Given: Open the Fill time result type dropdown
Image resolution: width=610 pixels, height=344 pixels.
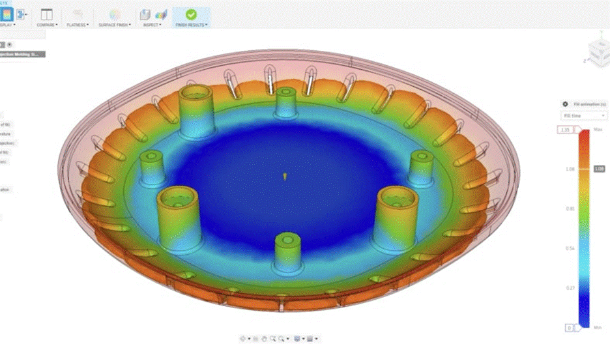Looking at the screenshot, I should click(x=583, y=116).
